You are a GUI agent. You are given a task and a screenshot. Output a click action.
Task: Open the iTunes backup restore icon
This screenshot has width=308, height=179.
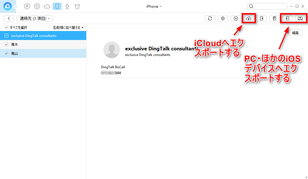[37, 6]
